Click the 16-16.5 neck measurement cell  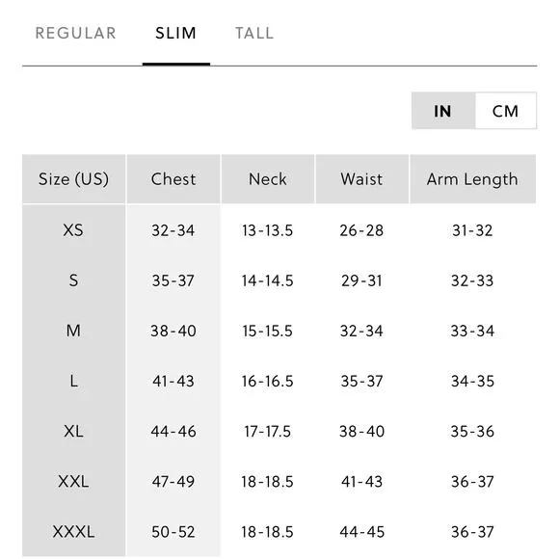[x=267, y=381]
